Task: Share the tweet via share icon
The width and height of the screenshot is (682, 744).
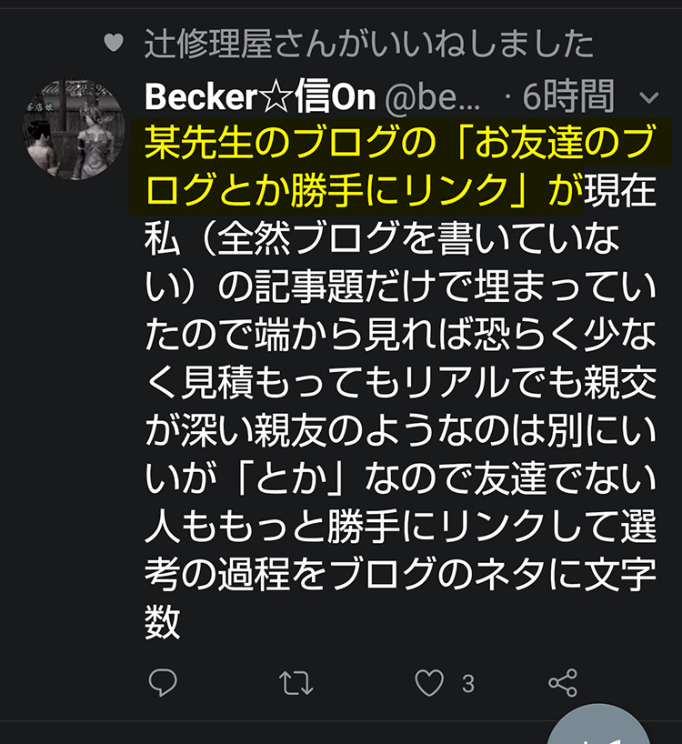Action: [x=563, y=682]
